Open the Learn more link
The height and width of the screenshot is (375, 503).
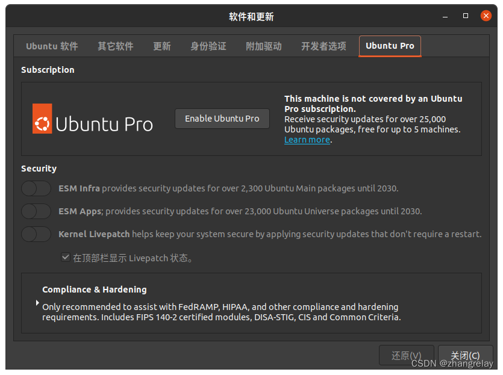pos(307,140)
